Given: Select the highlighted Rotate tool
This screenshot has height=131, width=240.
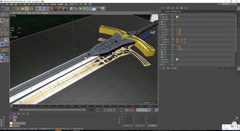Looking at the screenshot, I should 27,9.
